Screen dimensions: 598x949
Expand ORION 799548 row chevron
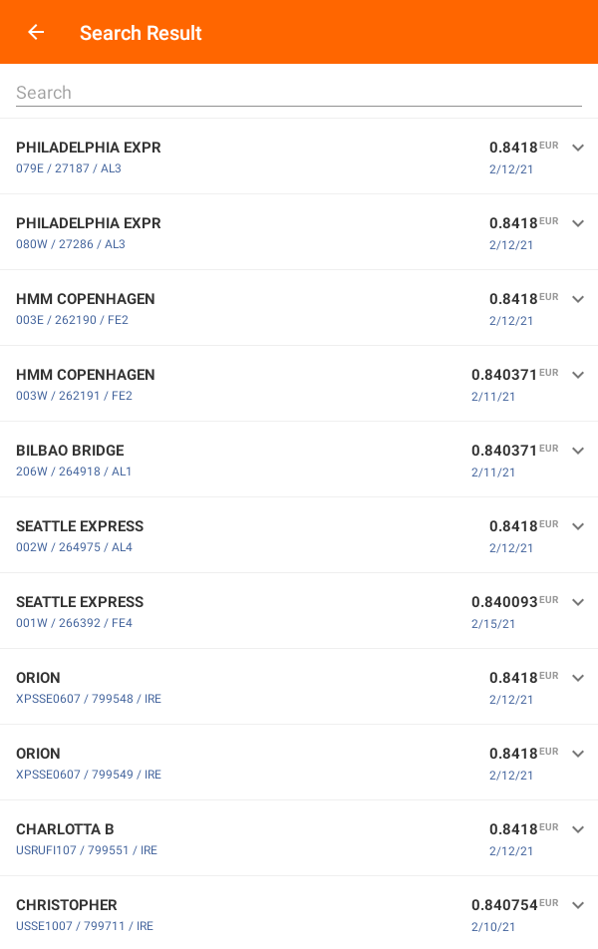coord(577,678)
